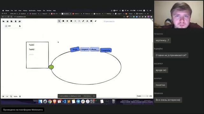Start live collaboration via people icon
The width and height of the screenshot is (204, 114).
click(20, 21)
